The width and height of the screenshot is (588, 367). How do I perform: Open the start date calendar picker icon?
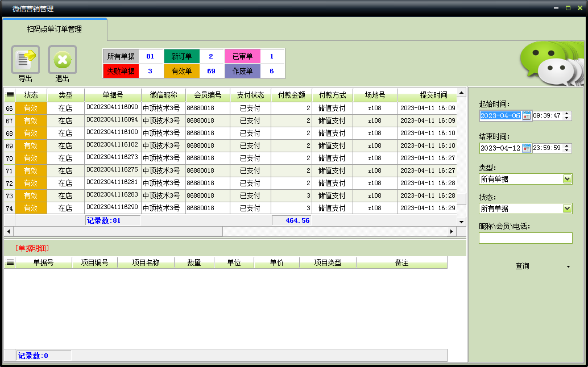[527, 116]
